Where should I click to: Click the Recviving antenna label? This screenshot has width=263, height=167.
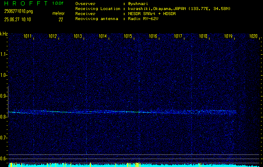tap(97, 19)
